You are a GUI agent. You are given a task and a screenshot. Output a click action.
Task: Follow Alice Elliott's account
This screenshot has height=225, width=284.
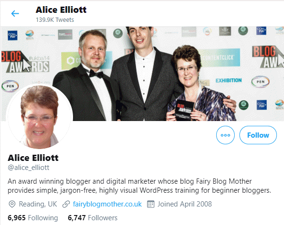point(258,135)
